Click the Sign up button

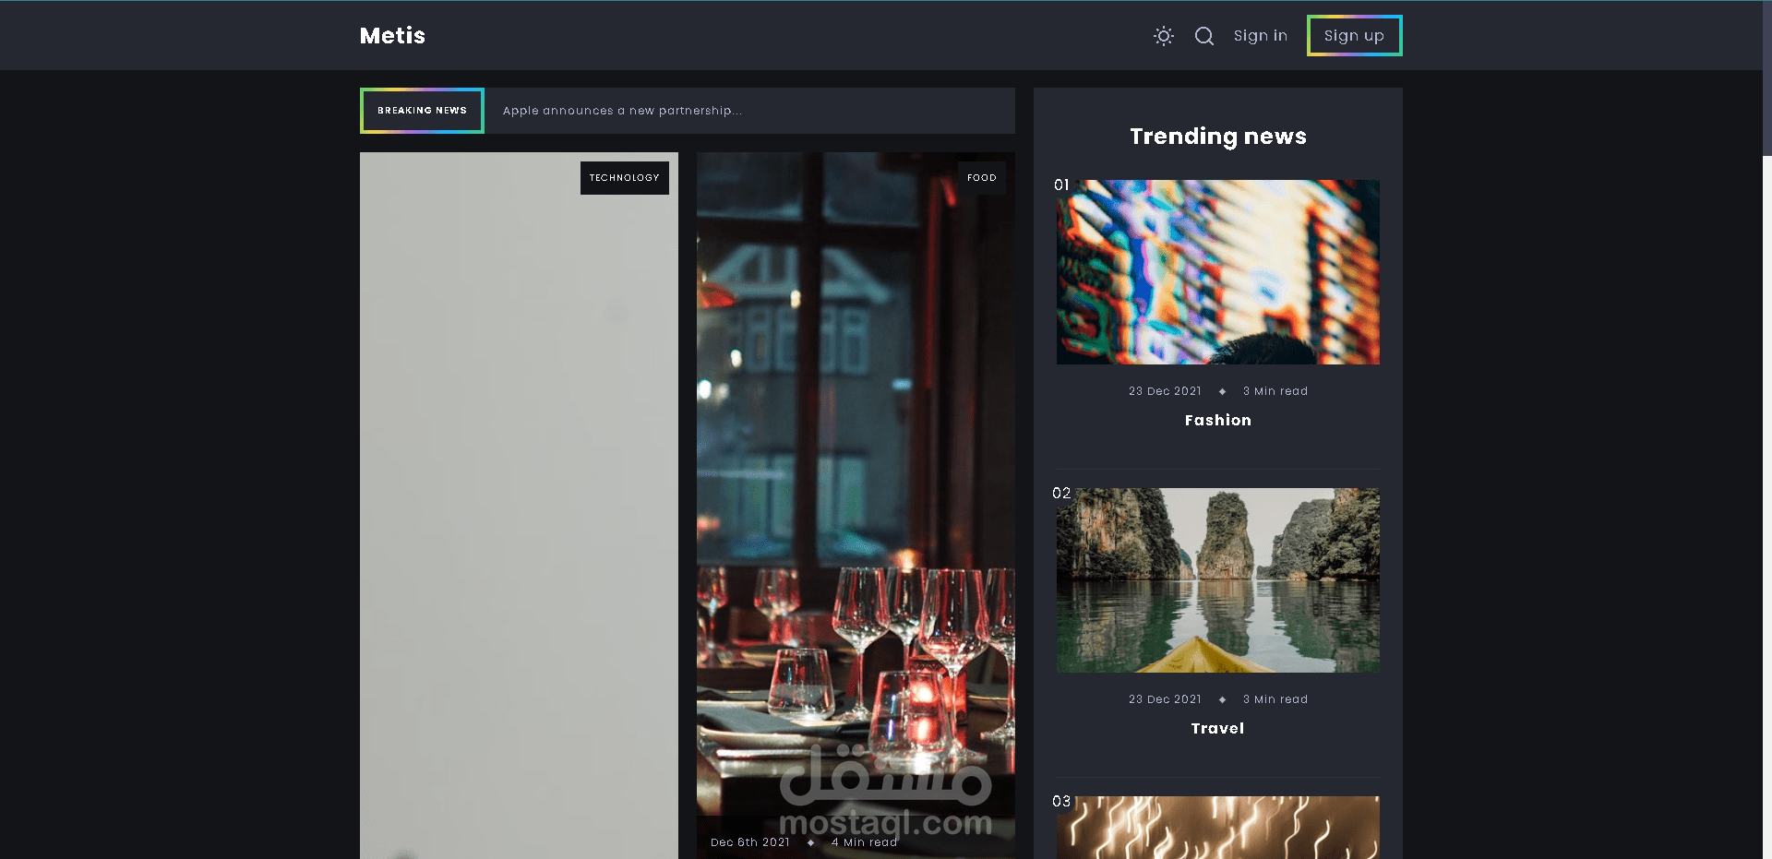[x=1355, y=36]
